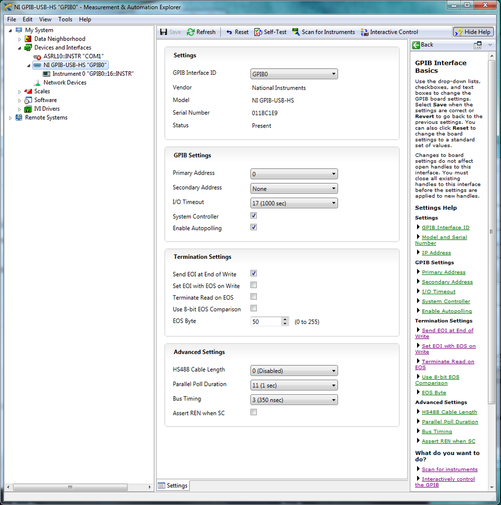Click Scan for instruments help link
This screenshot has height=505, width=501.
tap(450, 470)
